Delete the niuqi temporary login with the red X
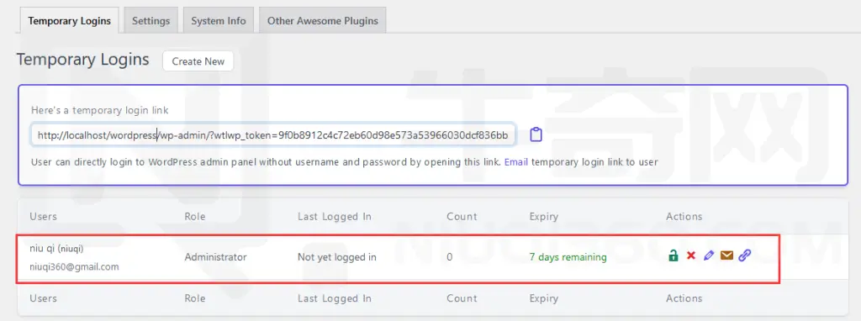This screenshot has width=861, height=321. 691,255
